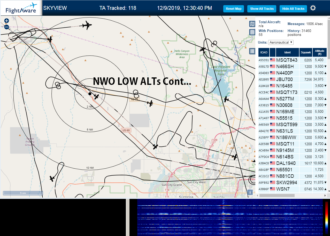The image size is (330, 236).
Task: Sort table by Ident column
Action: (287, 52)
